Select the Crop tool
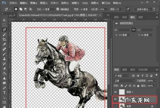Screen dimensions: 160x108 click(x=4, y=39)
